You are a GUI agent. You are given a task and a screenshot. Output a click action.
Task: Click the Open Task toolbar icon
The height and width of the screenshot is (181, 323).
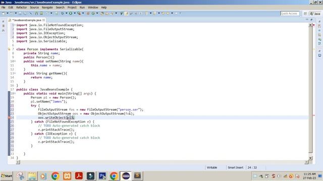pyautogui.click(x=107, y=14)
